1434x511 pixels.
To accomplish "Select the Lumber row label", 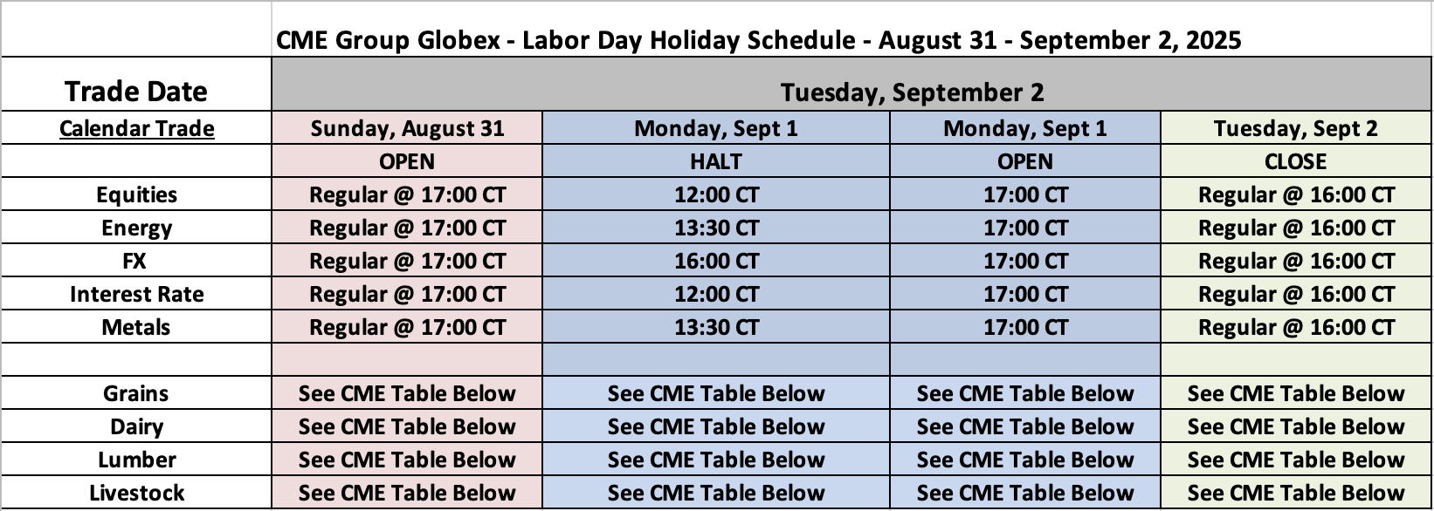I will (137, 460).
